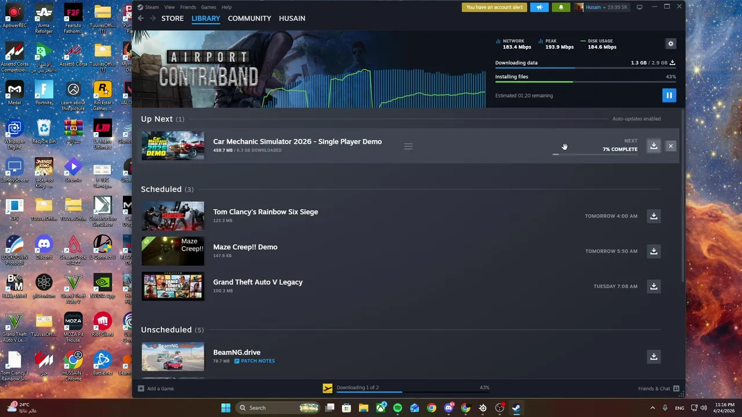Click the Steam downloads list scrollbar
The height and width of the screenshot is (417, 742).
[x=683, y=197]
